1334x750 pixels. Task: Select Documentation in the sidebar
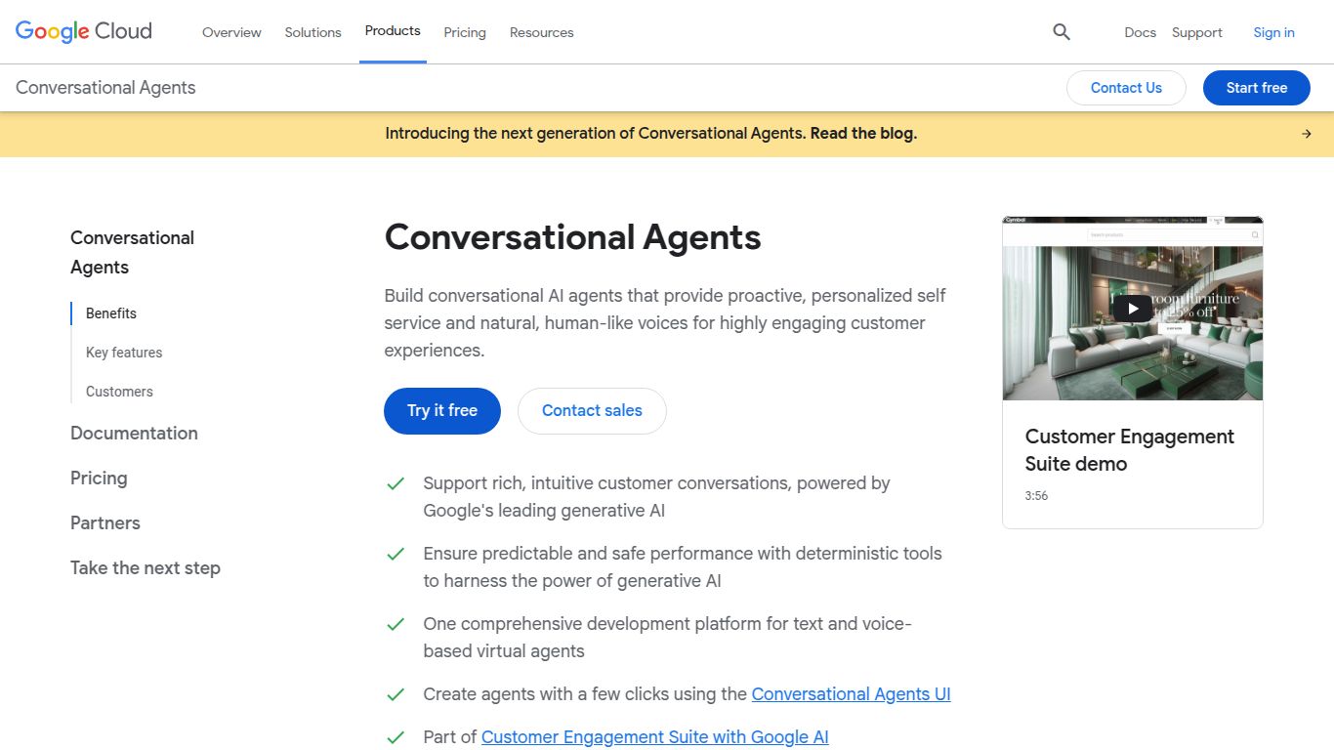tap(134, 433)
